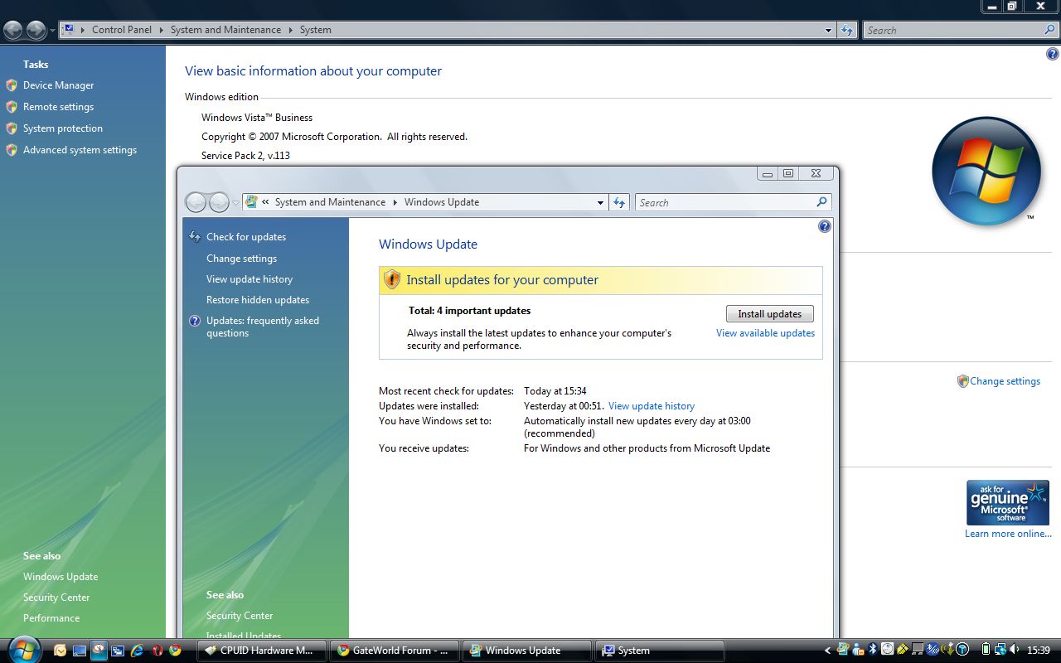Open View update history link beside Yesterday at 00:51
1061x663 pixels.
coord(652,406)
